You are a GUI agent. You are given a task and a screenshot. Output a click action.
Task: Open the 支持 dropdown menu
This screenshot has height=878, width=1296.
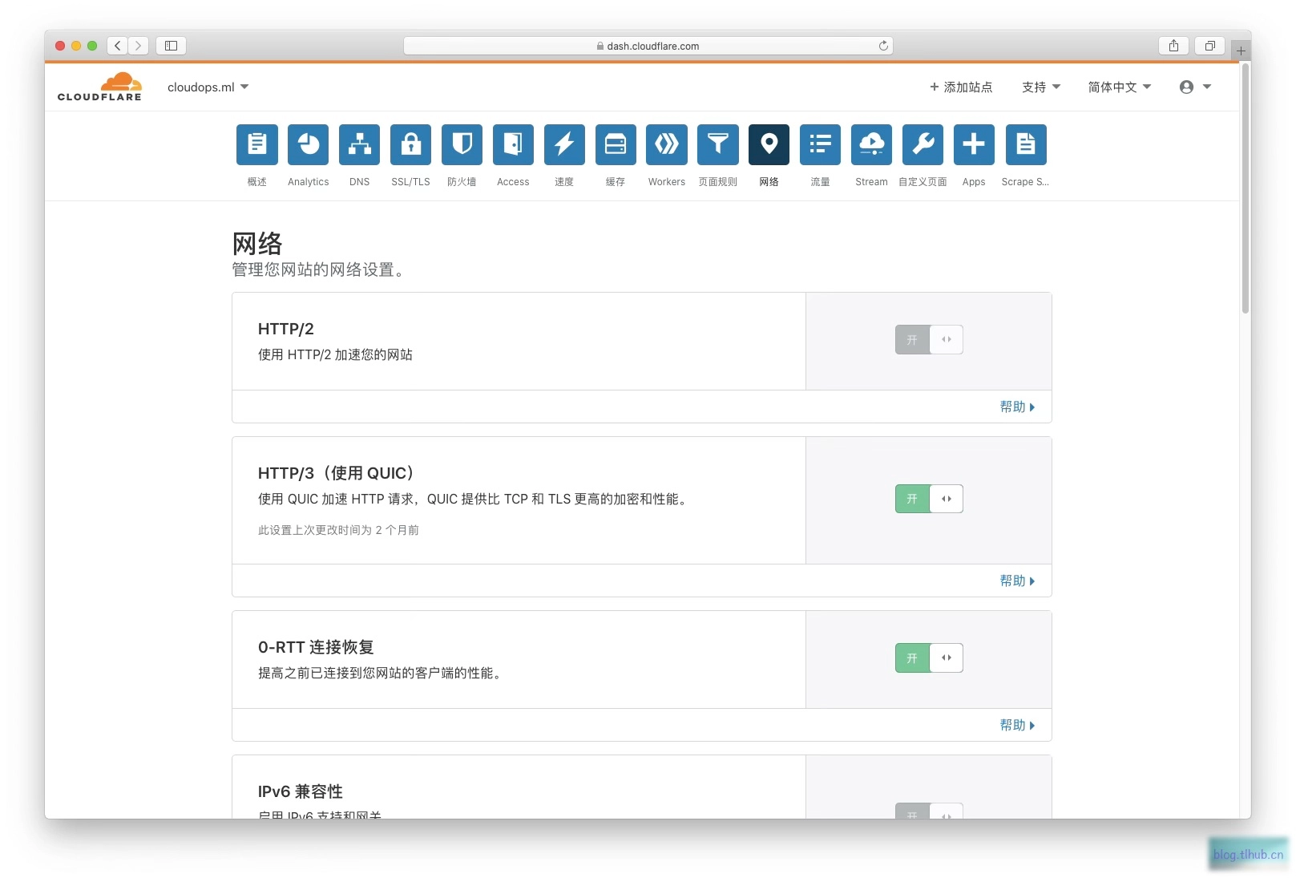click(1041, 87)
